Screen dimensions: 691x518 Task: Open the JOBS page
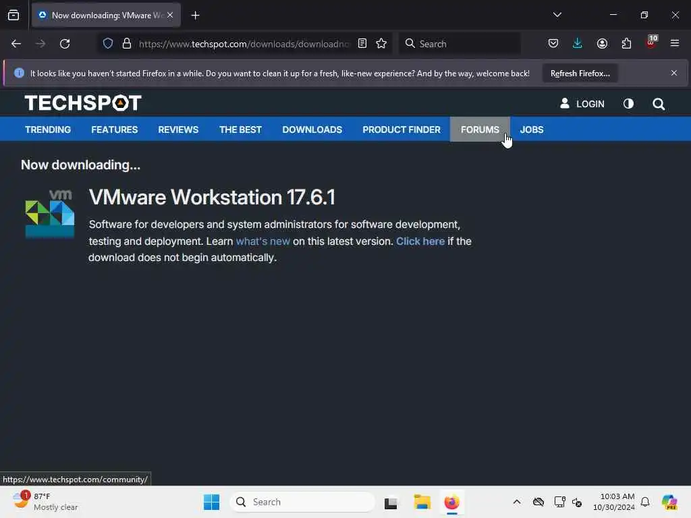[532, 129]
